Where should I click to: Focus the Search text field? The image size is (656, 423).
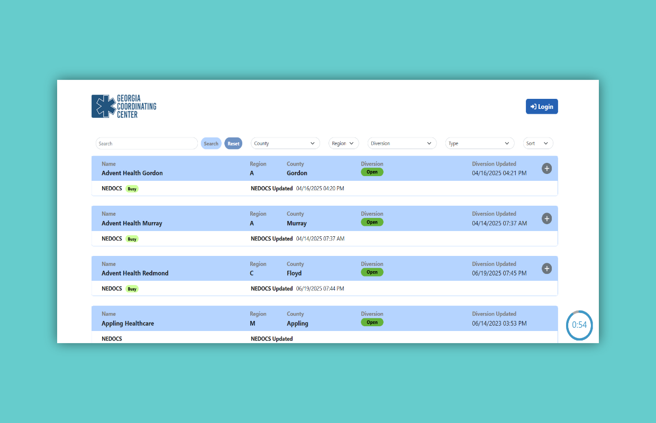click(147, 143)
